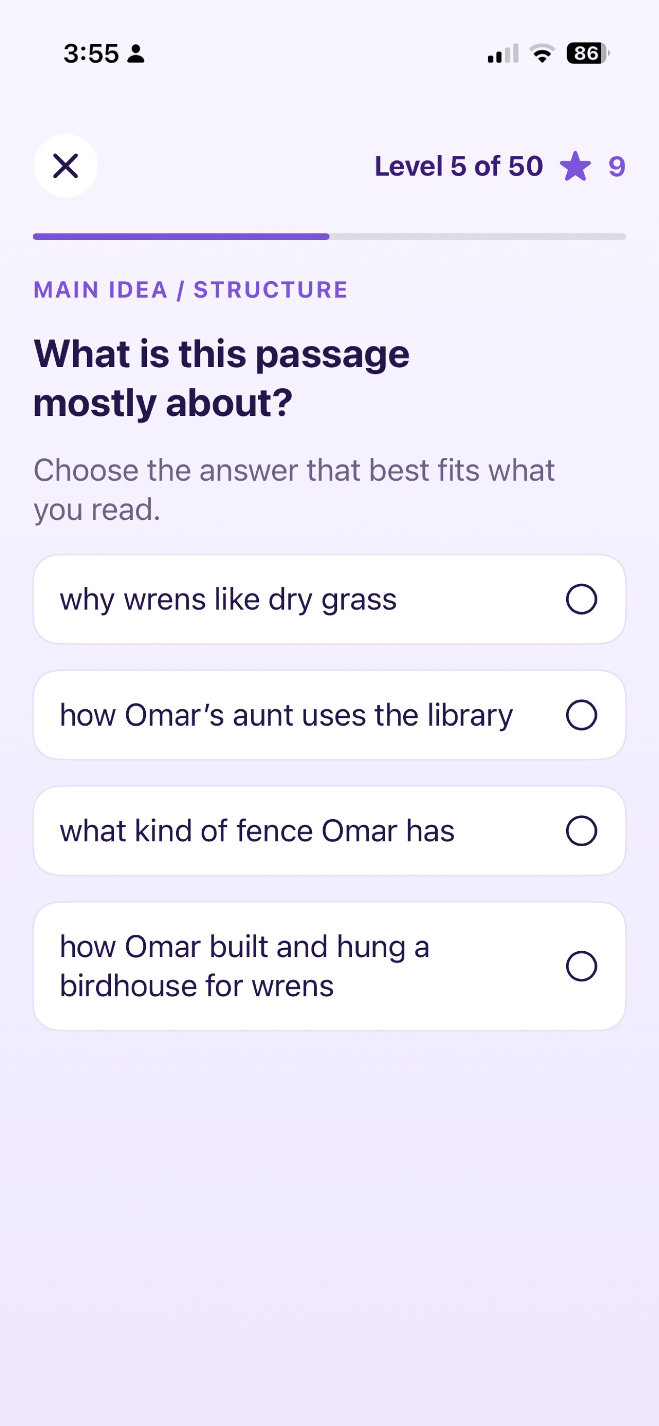Tap the 'MAIN IDEA / STRUCTURE' category label
Screen dimensions: 659x1426
click(x=190, y=290)
